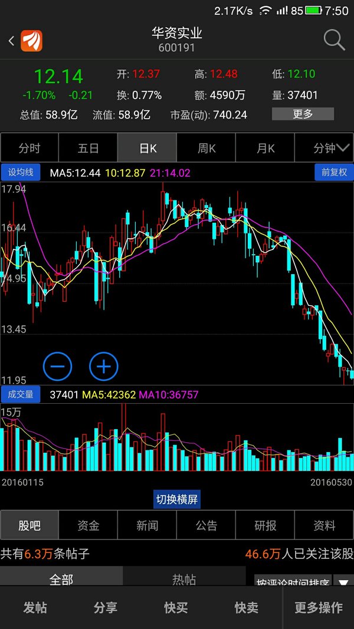Click yellow 10:12.87 MA label
Screen dimensions: 354x629
(x=125, y=173)
